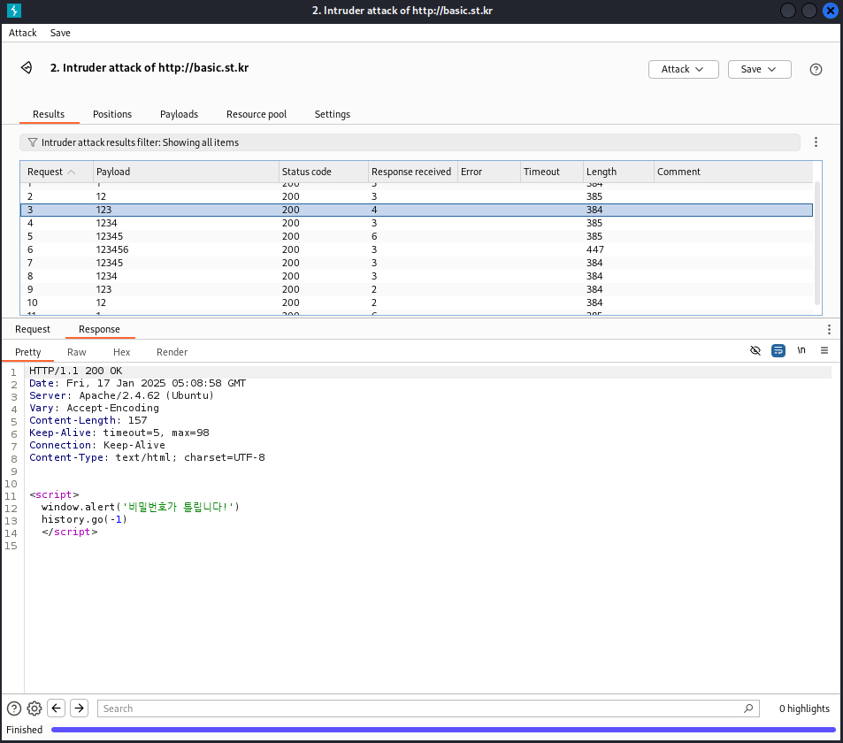Image resolution: width=843 pixels, height=743 pixels.
Task: Sort by Comment column header
Action: (732, 172)
